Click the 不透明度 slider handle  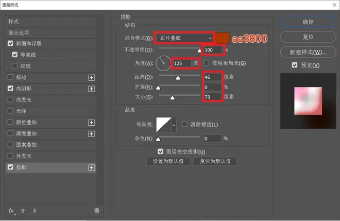199,50
